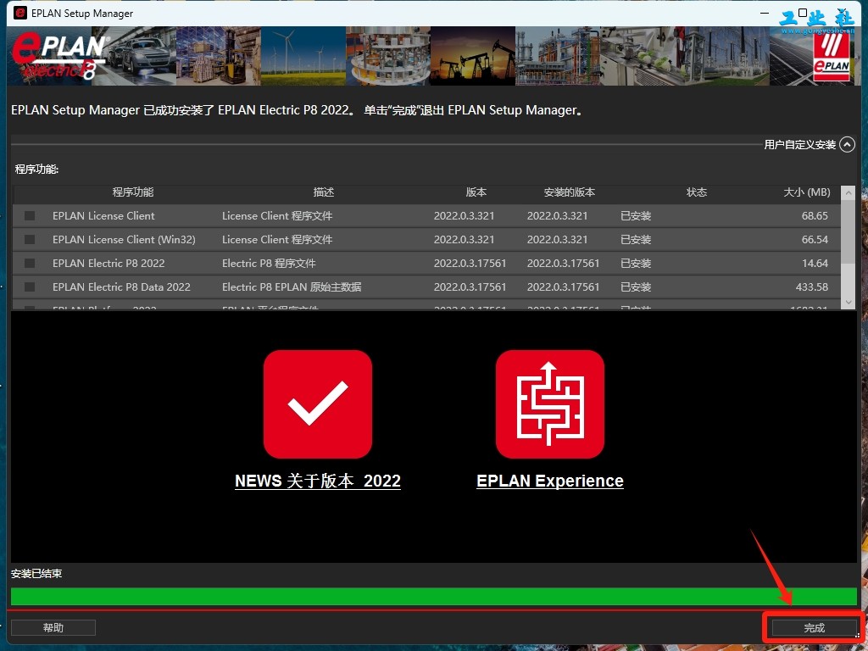Sort by the 程序功能 column header
The width and height of the screenshot is (868, 651).
133,192
